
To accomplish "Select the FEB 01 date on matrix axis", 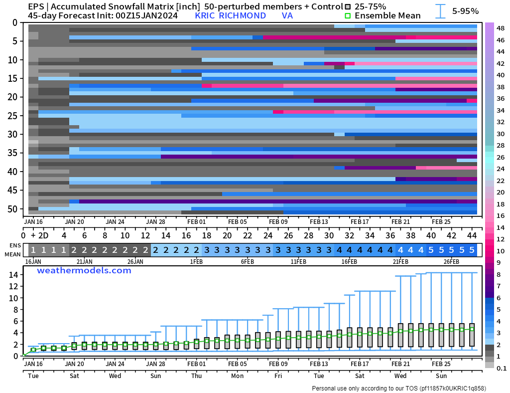I will tap(196, 222).
